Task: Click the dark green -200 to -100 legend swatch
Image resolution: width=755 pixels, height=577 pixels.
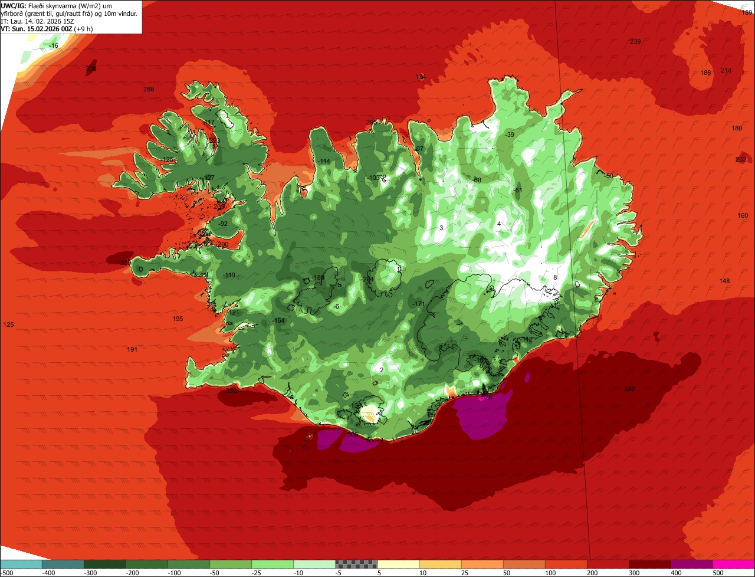Action: click(x=147, y=563)
